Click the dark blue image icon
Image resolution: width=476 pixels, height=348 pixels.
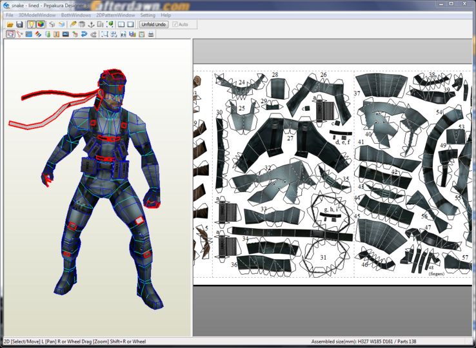[x=66, y=34]
